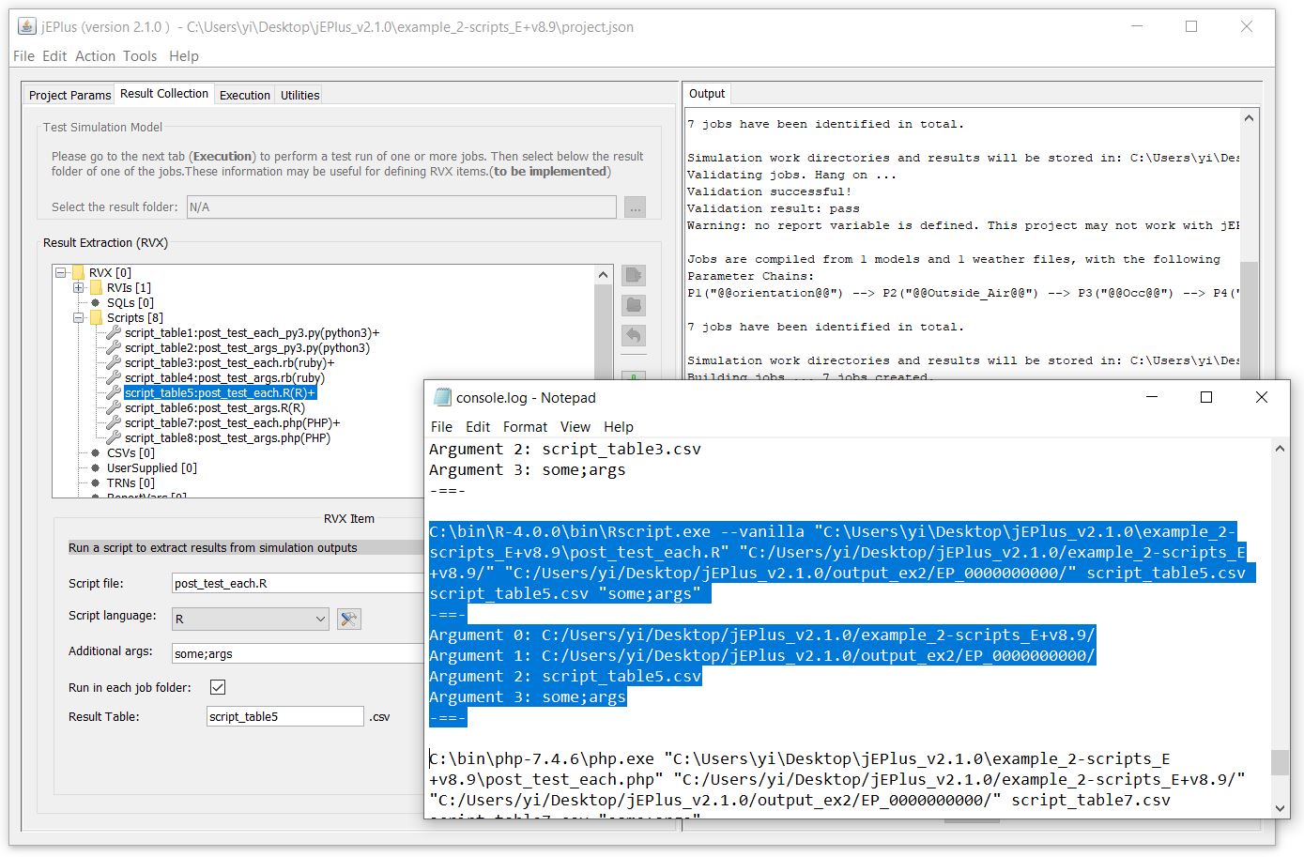Viewport: 1304px width, 857px height.
Task: Click the 'Argument 2: script_table5.csv' line in Notepad
Action: point(565,677)
